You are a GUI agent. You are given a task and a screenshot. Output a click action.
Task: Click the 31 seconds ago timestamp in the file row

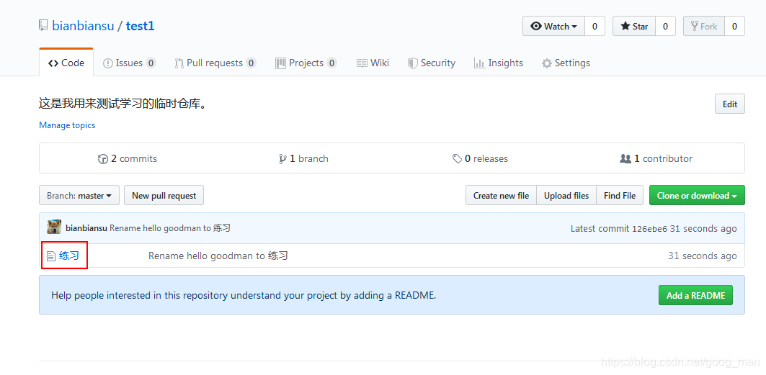[x=703, y=256]
